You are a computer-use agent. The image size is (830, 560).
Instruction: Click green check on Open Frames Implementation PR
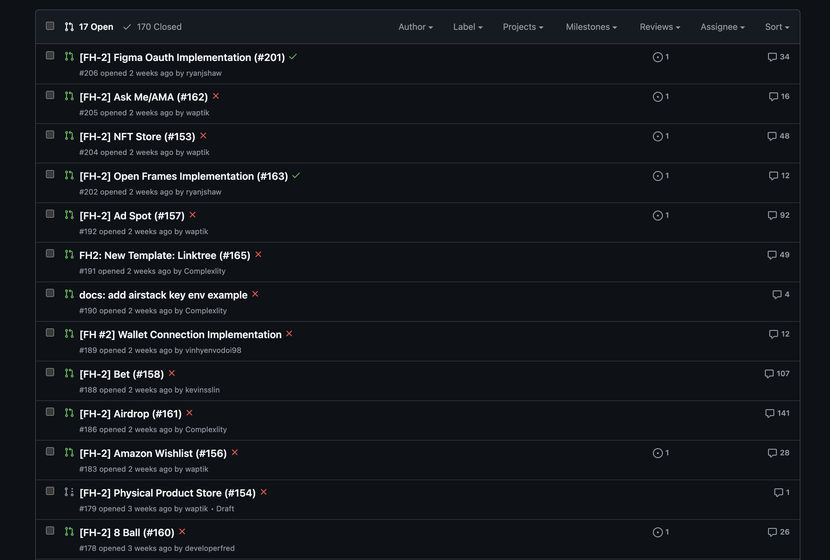pyautogui.click(x=296, y=175)
